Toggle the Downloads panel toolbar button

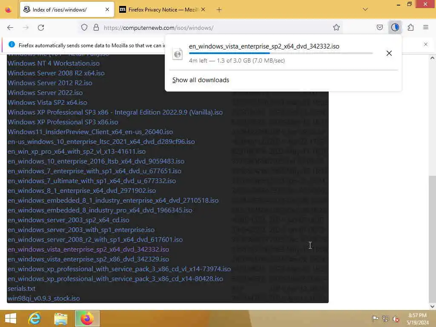pos(395,28)
